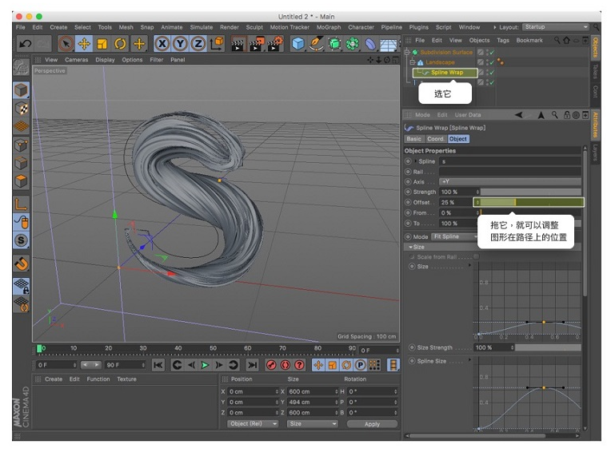The width and height of the screenshot is (611, 456).
Task: Click the red Record Active Objects button
Action: (271, 365)
